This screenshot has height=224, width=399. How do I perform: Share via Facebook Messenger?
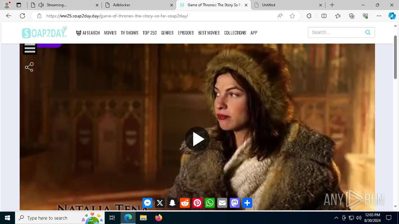(147, 203)
